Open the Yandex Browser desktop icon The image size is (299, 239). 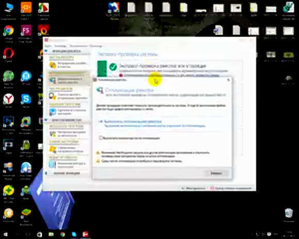pos(8,99)
